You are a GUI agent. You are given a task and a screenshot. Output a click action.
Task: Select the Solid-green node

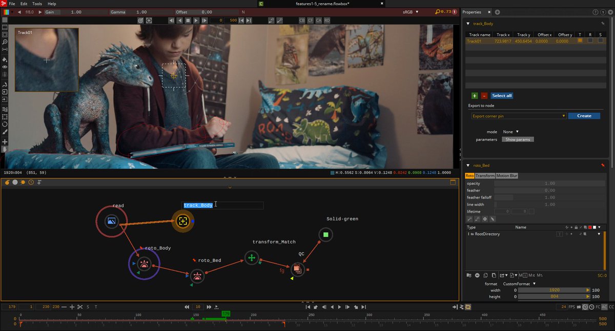(x=325, y=235)
